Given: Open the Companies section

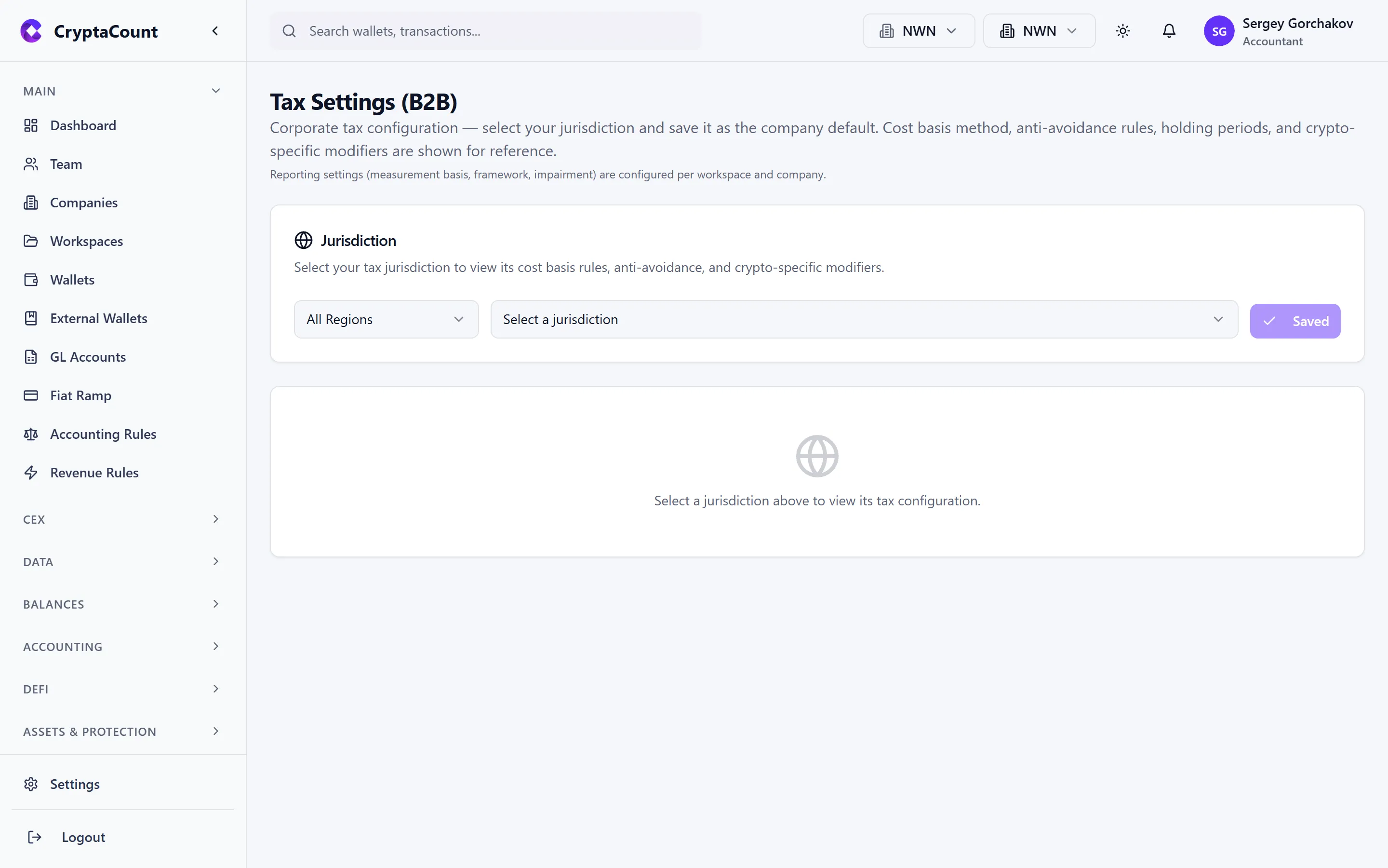Looking at the screenshot, I should pos(84,202).
